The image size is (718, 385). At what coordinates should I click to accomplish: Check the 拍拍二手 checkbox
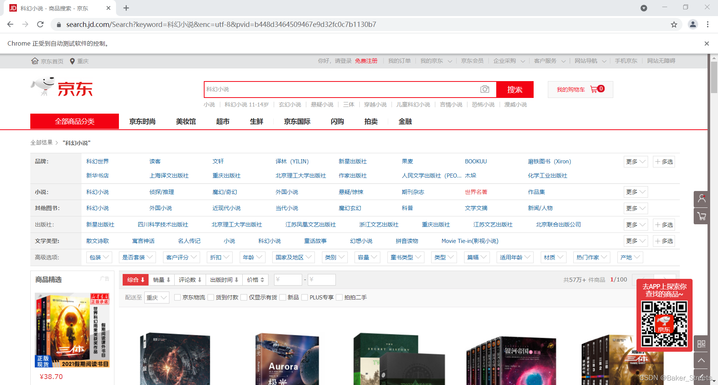pos(340,297)
